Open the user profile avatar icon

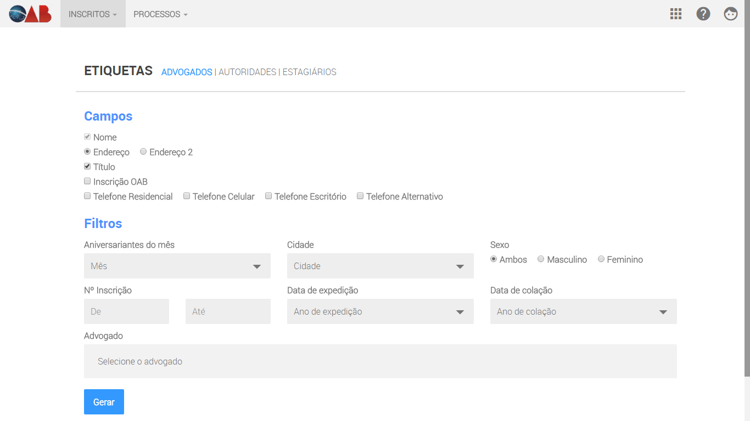[731, 14]
